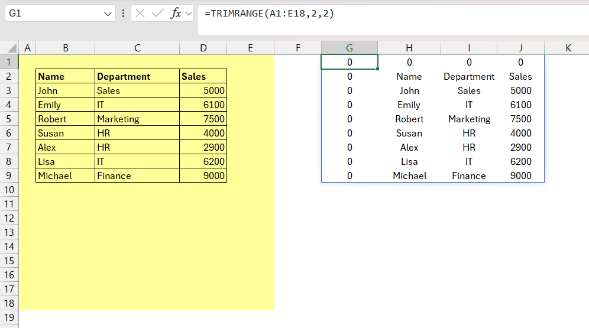Select column B header

pyautogui.click(x=66, y=48)
